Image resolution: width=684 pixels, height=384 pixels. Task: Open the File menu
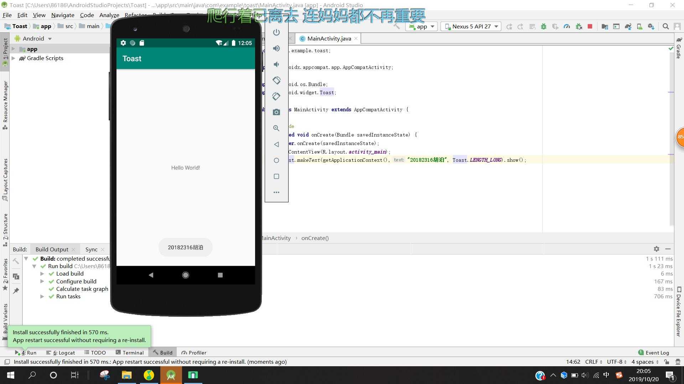(7, 15)
